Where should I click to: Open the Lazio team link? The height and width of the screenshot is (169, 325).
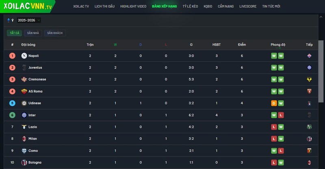[33, 127]
